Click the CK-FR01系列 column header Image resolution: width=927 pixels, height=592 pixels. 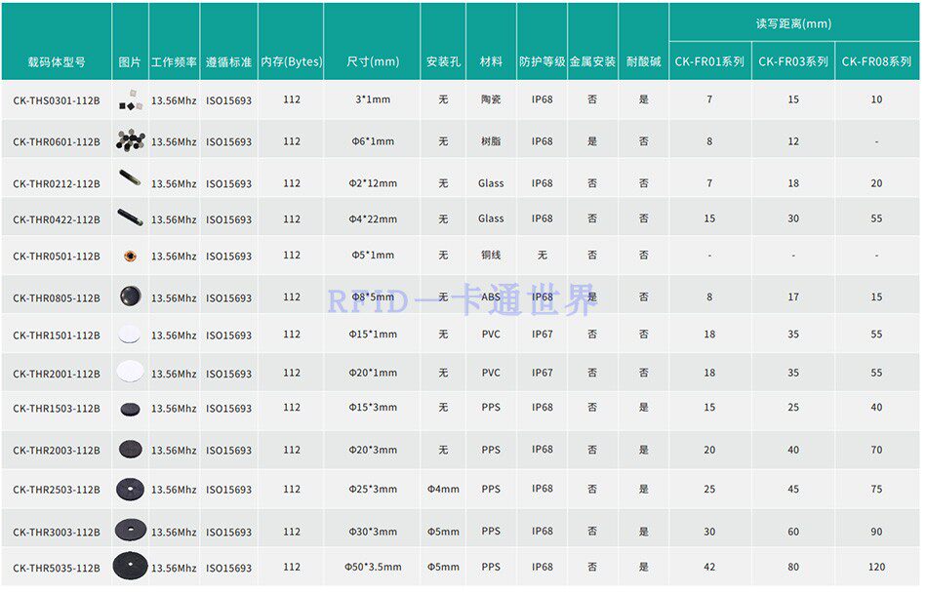[709, 61]
